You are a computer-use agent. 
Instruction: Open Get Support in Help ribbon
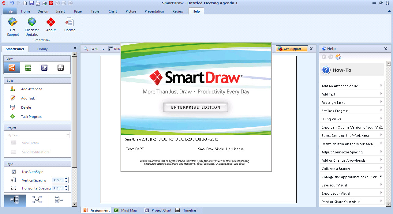point(13,27)
